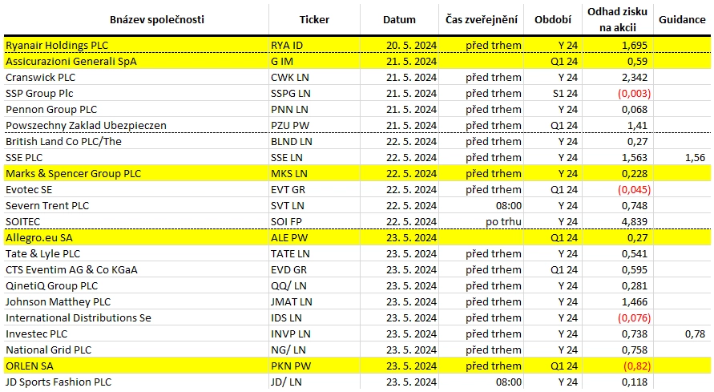Select the Období column header
Viewport: 714px width, 392px height.
click(553, 19)
